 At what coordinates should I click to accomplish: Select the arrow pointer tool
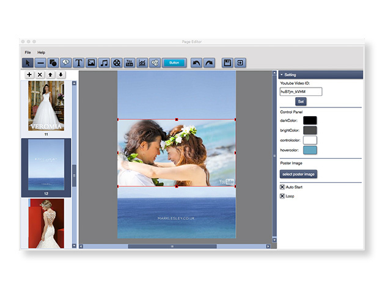[x=28, y=62]
